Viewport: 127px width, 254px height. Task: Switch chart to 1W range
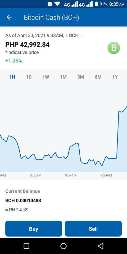[46, 77]
